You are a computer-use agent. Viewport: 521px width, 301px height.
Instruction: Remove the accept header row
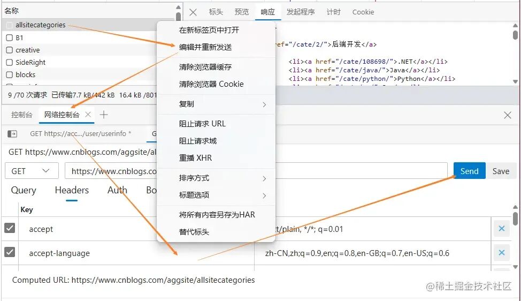[501, 229]
